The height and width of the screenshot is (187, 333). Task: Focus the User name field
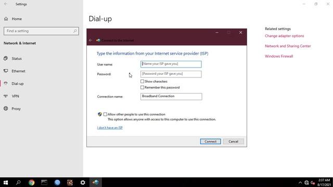coord(171,64)
